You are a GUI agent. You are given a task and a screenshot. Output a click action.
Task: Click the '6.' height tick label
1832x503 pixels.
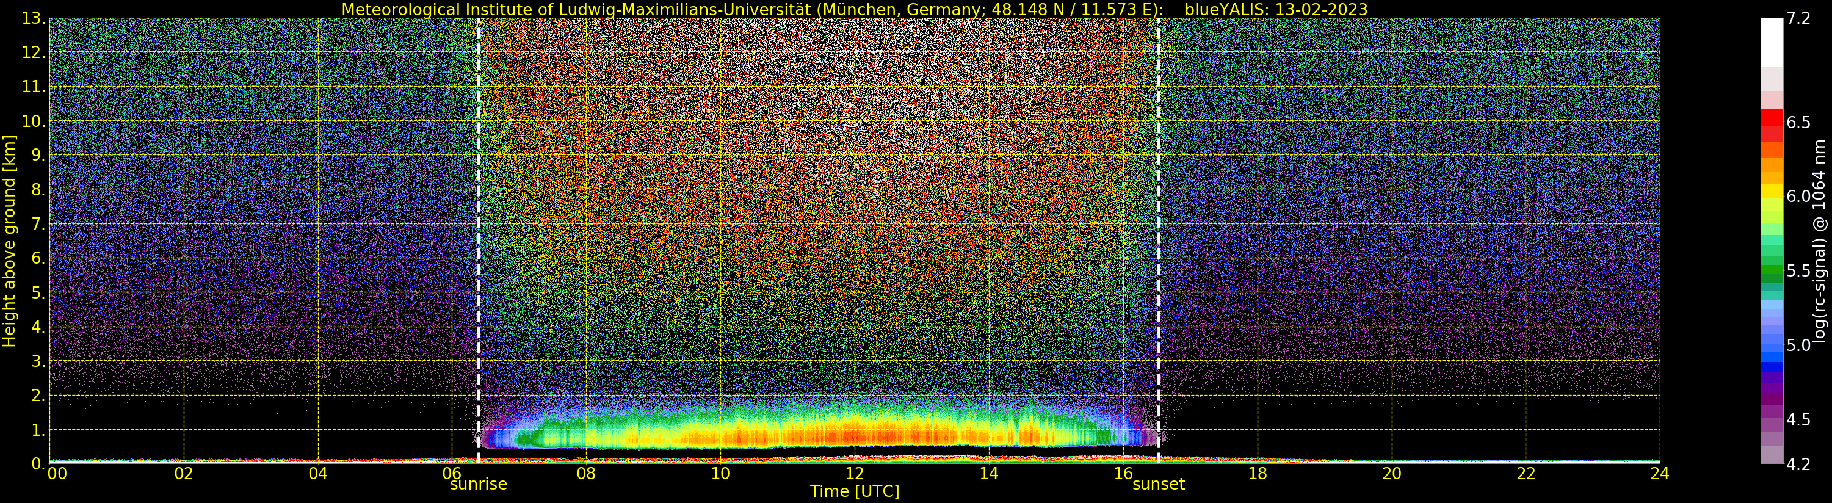[x=38, y=258]
